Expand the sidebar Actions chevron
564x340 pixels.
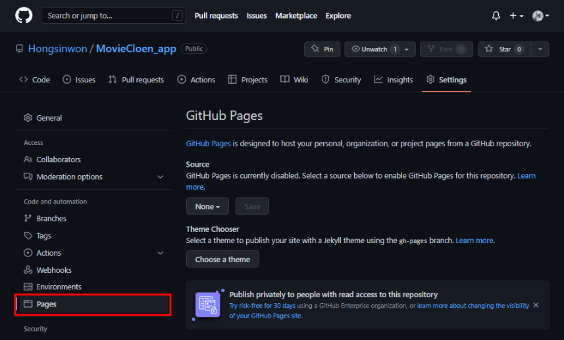[x=161, y=253]
